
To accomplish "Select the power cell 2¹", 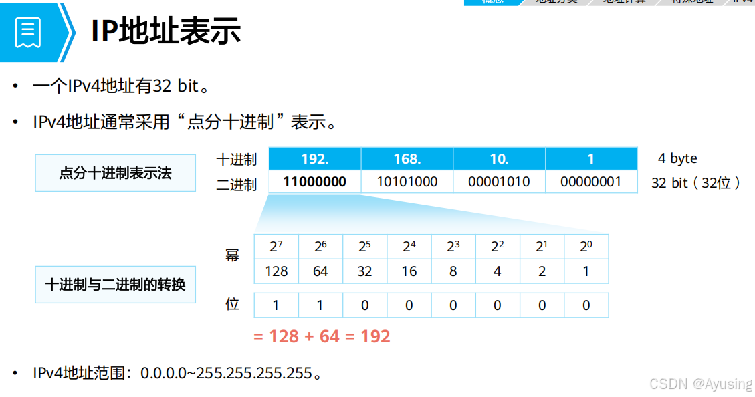I will [x=542, y=247].
